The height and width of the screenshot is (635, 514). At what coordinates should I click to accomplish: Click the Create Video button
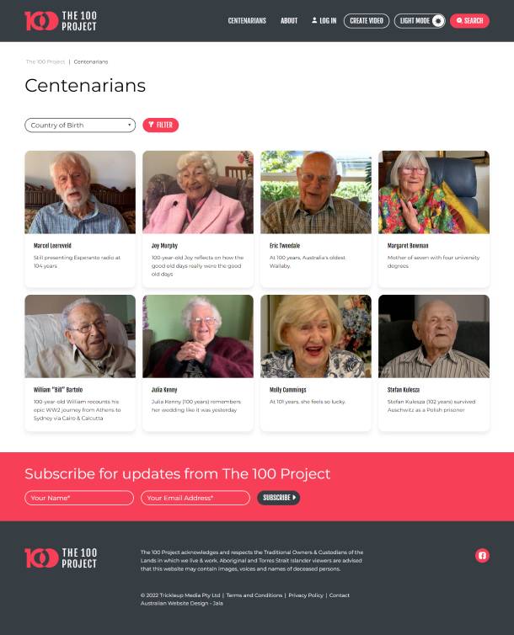[x=367, y=21]
